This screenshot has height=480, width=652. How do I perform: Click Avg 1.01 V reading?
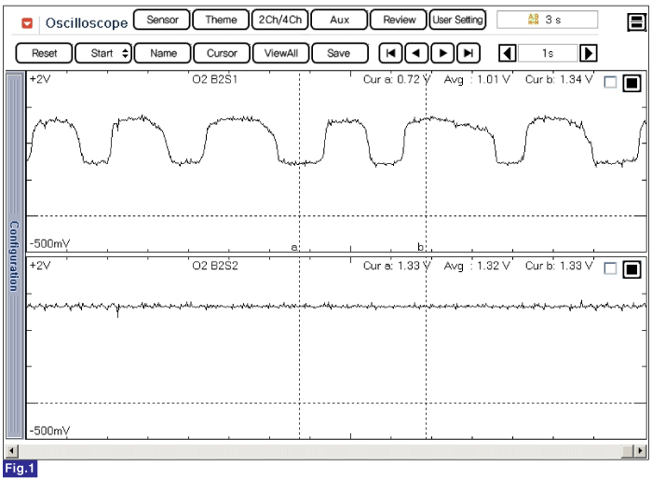coord(477,79)
